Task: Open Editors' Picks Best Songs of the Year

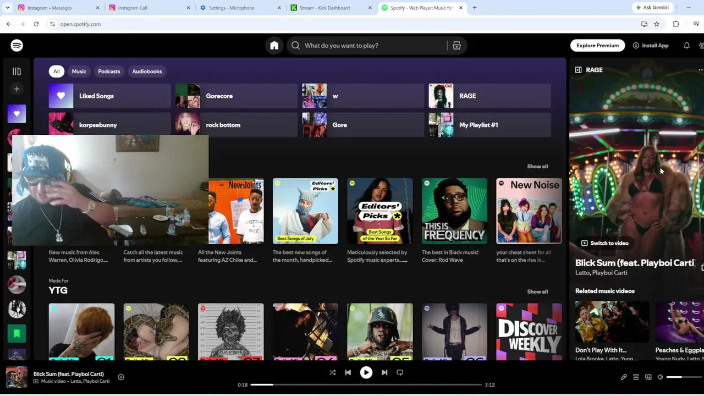Action: (380, 211)
